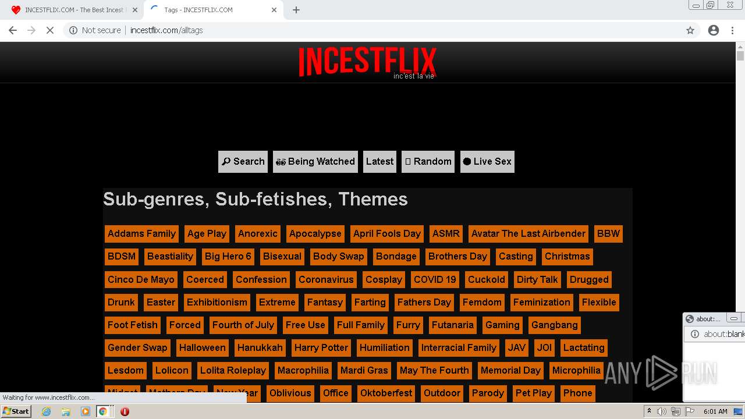Stop loading the current page

tap(50, 30)
